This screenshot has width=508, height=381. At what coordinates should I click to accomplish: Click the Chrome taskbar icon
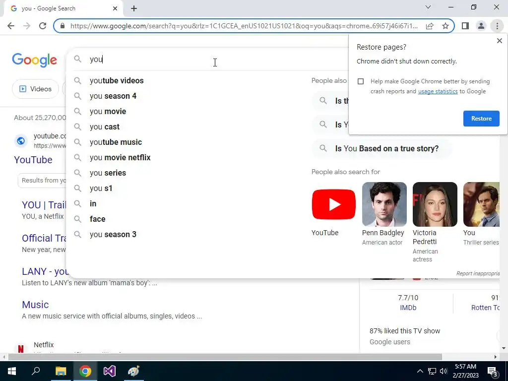tap(85, 371)
